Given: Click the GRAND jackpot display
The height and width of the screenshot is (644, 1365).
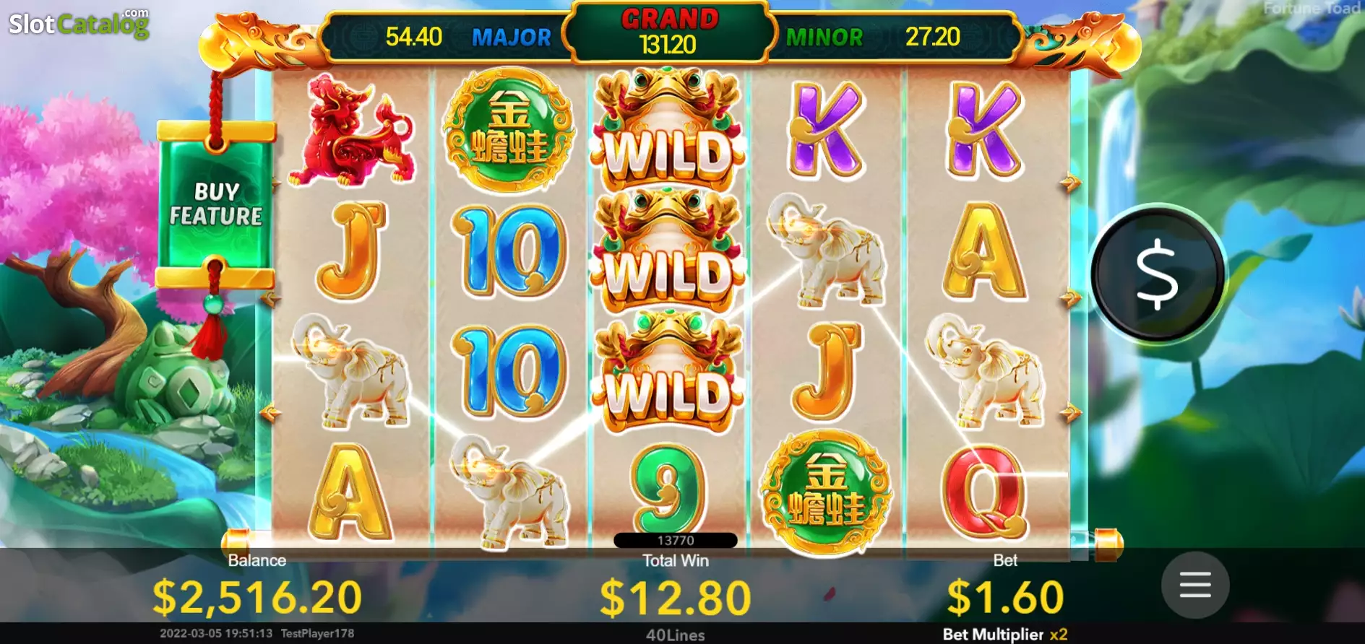Looking at the screenshot, I should (x=668, y=32).
